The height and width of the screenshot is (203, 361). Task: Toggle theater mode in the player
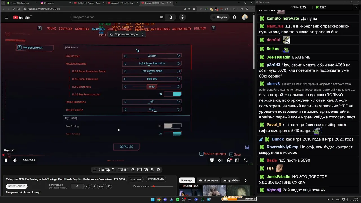[x=237, y=160]
